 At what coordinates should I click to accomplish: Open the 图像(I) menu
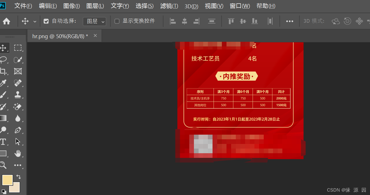click(x=72, y=6)
